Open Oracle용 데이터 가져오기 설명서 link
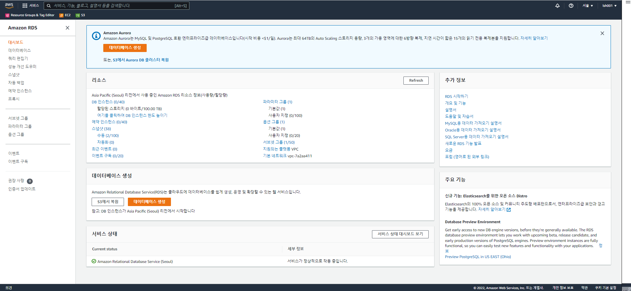The height and width of the screenshot is (291, 631). (473, 130)
